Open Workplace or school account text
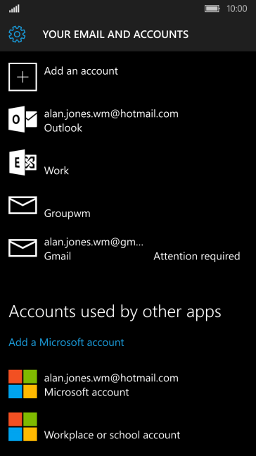256x456 pixels. coord(112,435)
